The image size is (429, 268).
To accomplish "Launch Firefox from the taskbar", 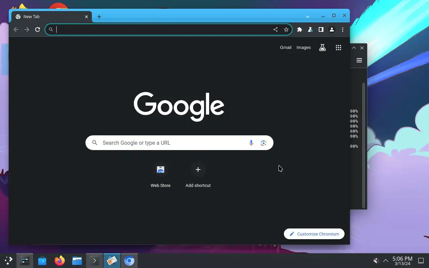I will click(x=60, y=261).
